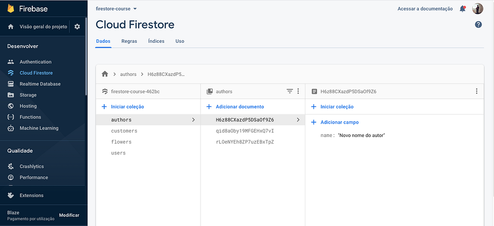Click the Hosting globe icon
Viewport: 494px width, 226px height.
coord(11,106)
